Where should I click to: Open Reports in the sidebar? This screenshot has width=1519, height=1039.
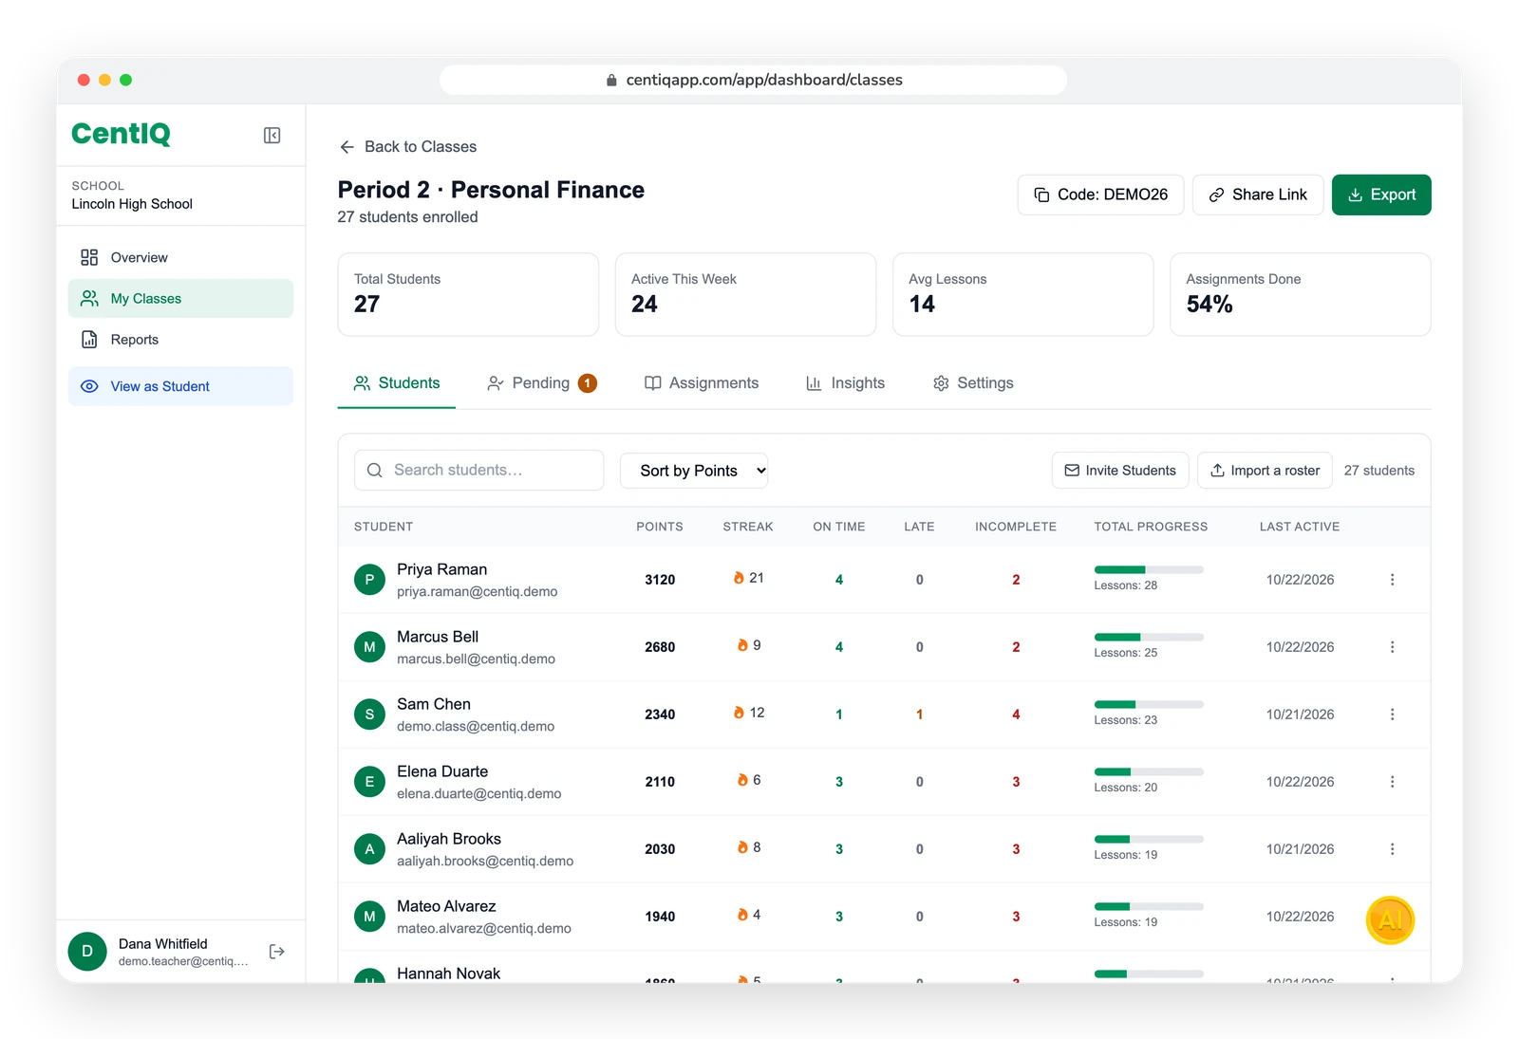click(x=180, y=339)
